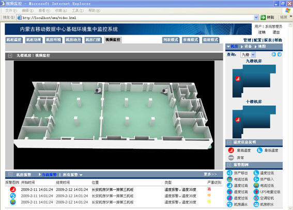The width and height of the screenshot is (293, 210).
Task: Click the red alarm marker on 九楼机房 map
Action: [238, 79]
